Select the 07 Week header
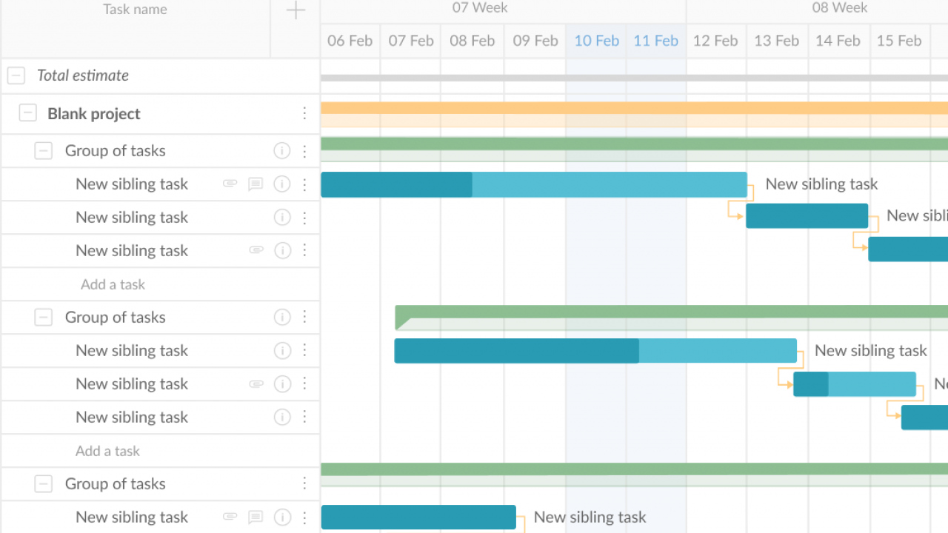Viewport: 948px width, 533px height. coord(480,8)
